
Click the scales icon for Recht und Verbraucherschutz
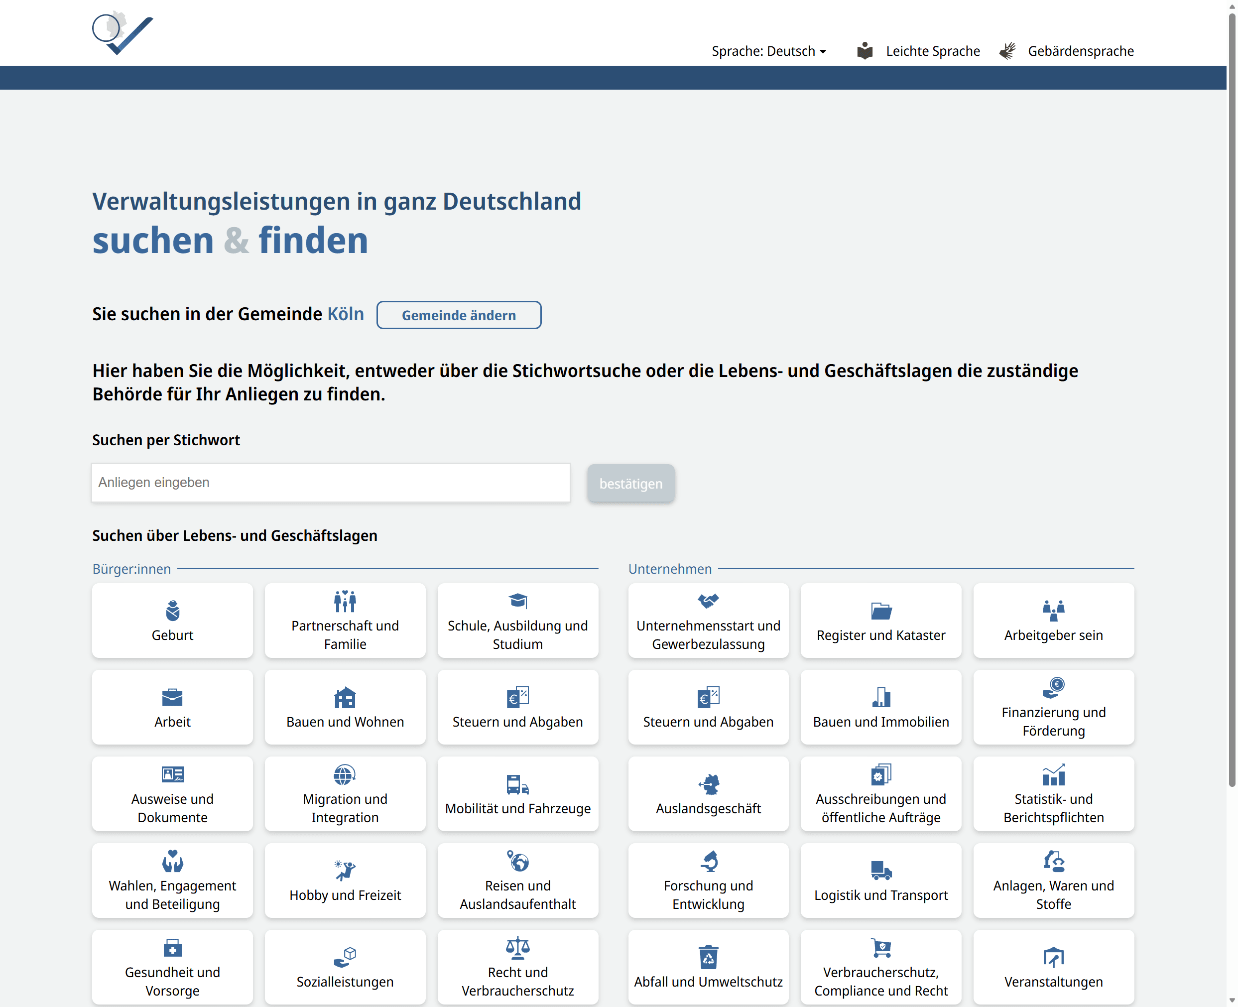point(517,948)
